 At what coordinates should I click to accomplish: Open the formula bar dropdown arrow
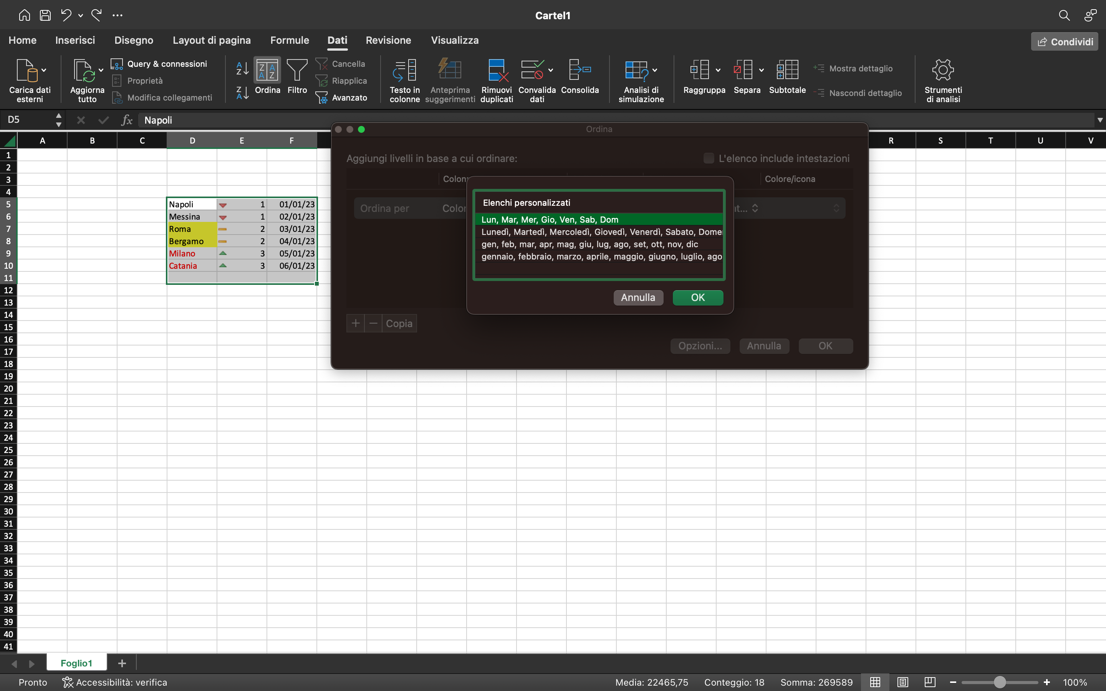1099,120
